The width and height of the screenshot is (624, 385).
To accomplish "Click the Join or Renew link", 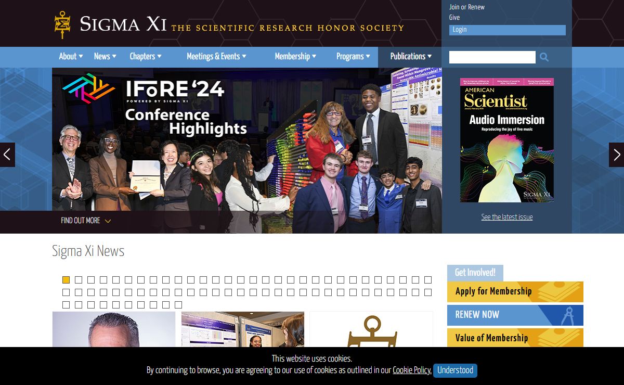I will pos(467,7).
